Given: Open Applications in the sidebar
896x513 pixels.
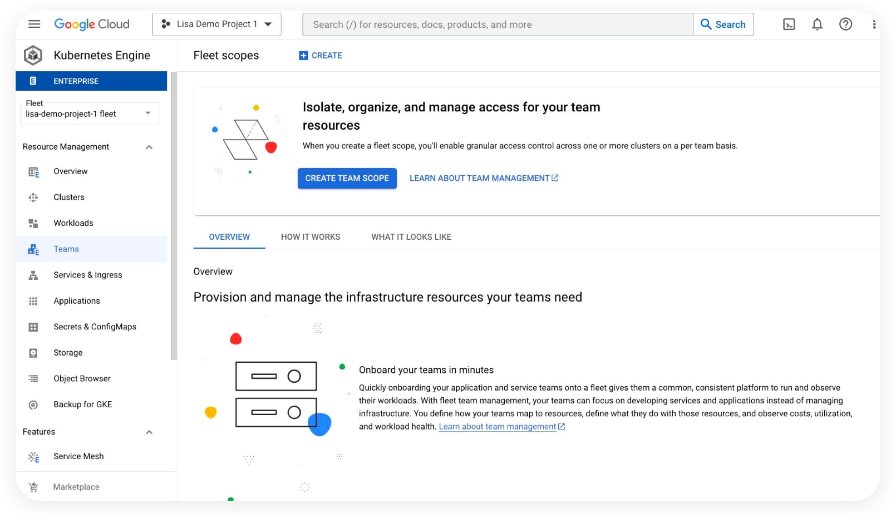Looking at the screenshot, I should (91, 301).
